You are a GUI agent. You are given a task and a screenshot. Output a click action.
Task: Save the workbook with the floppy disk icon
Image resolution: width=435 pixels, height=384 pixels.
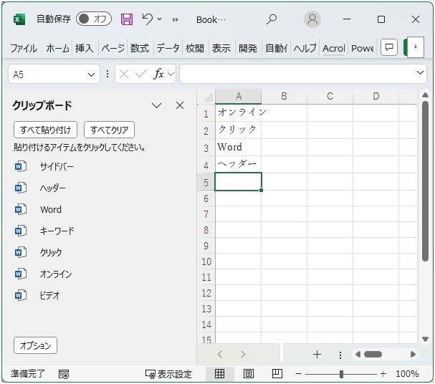click(x=127, y=19)
